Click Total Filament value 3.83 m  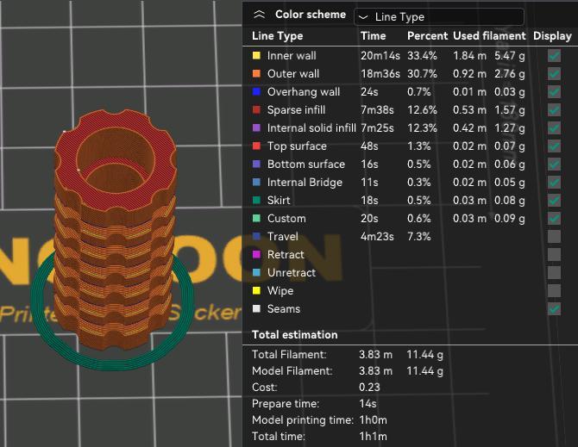[x=375, y=354]
